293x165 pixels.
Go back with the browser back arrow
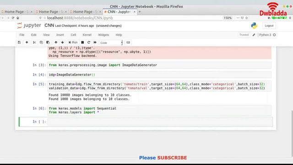[x=3, y=18]
